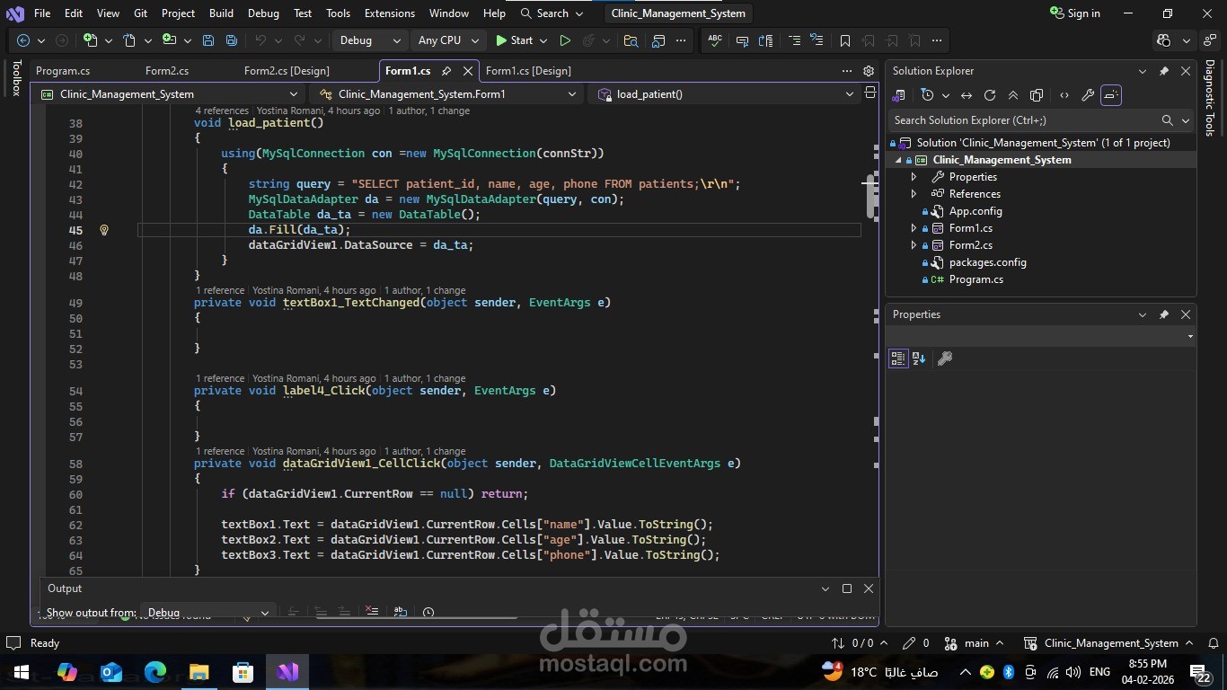Screen dimensions: 1227x690
Task: Open Solution Explorer properties wrench icon
Action: [x=1087, y=95]
